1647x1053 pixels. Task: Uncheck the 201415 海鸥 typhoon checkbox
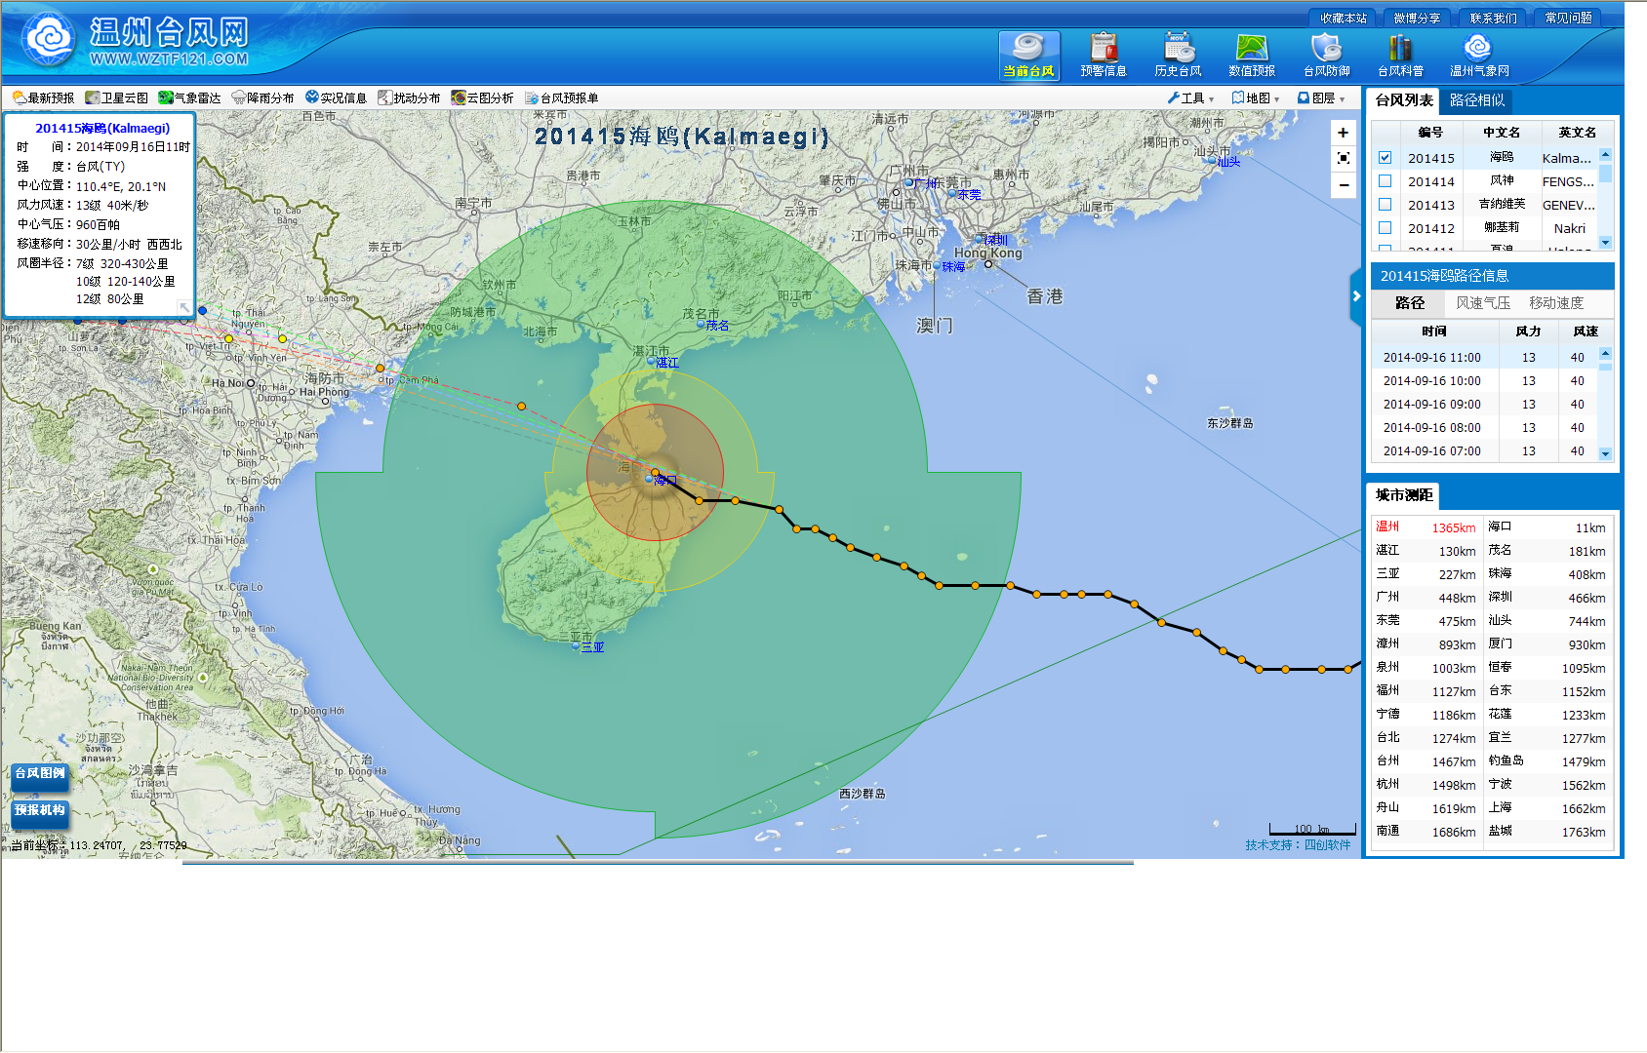point(1385,158)
